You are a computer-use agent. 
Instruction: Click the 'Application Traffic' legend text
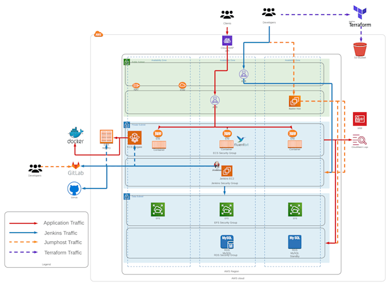(64, 223)
